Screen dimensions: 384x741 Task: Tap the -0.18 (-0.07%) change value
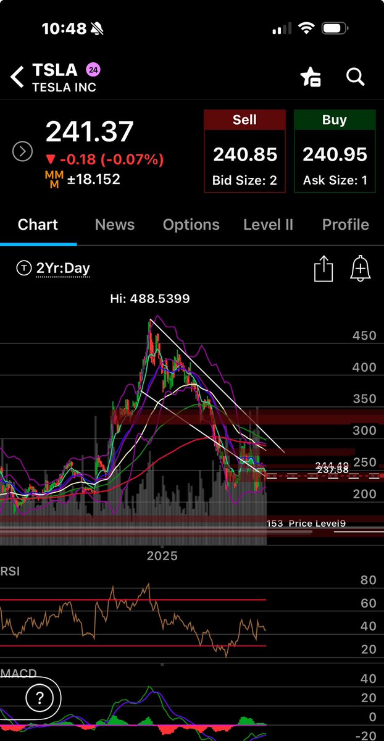105,161
